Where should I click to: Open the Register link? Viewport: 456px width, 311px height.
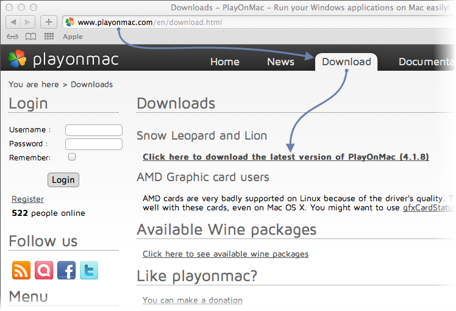pos(27,199)
